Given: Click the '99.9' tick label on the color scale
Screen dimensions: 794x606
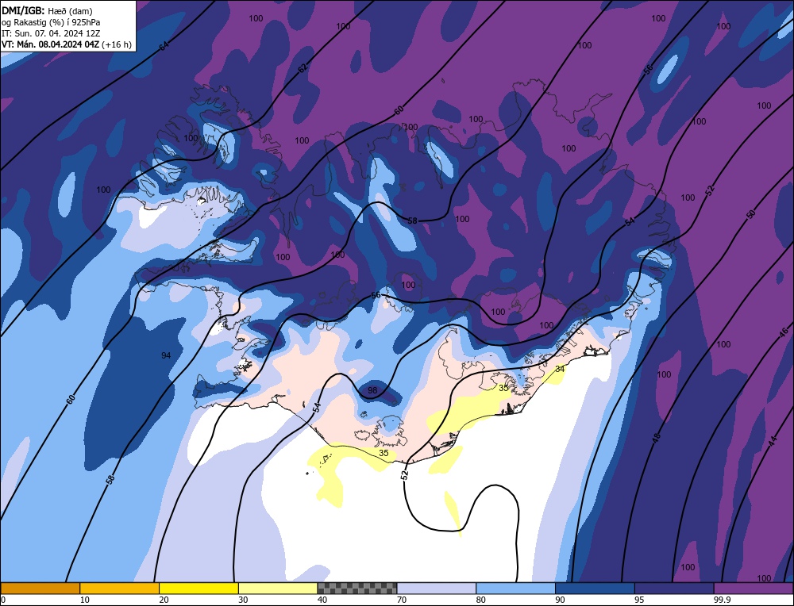Looking at the screenshot, I should tap(721, 600).
